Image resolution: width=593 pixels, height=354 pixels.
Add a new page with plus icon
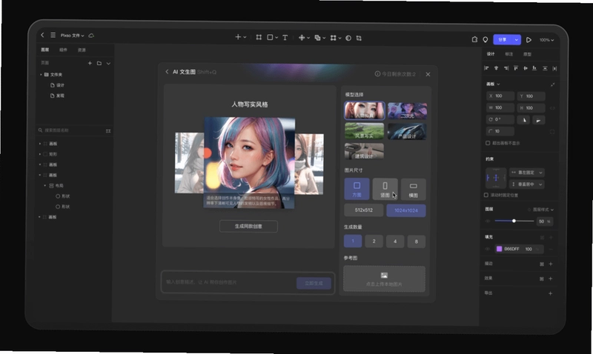pyautogui.click(x=90, y=63)
